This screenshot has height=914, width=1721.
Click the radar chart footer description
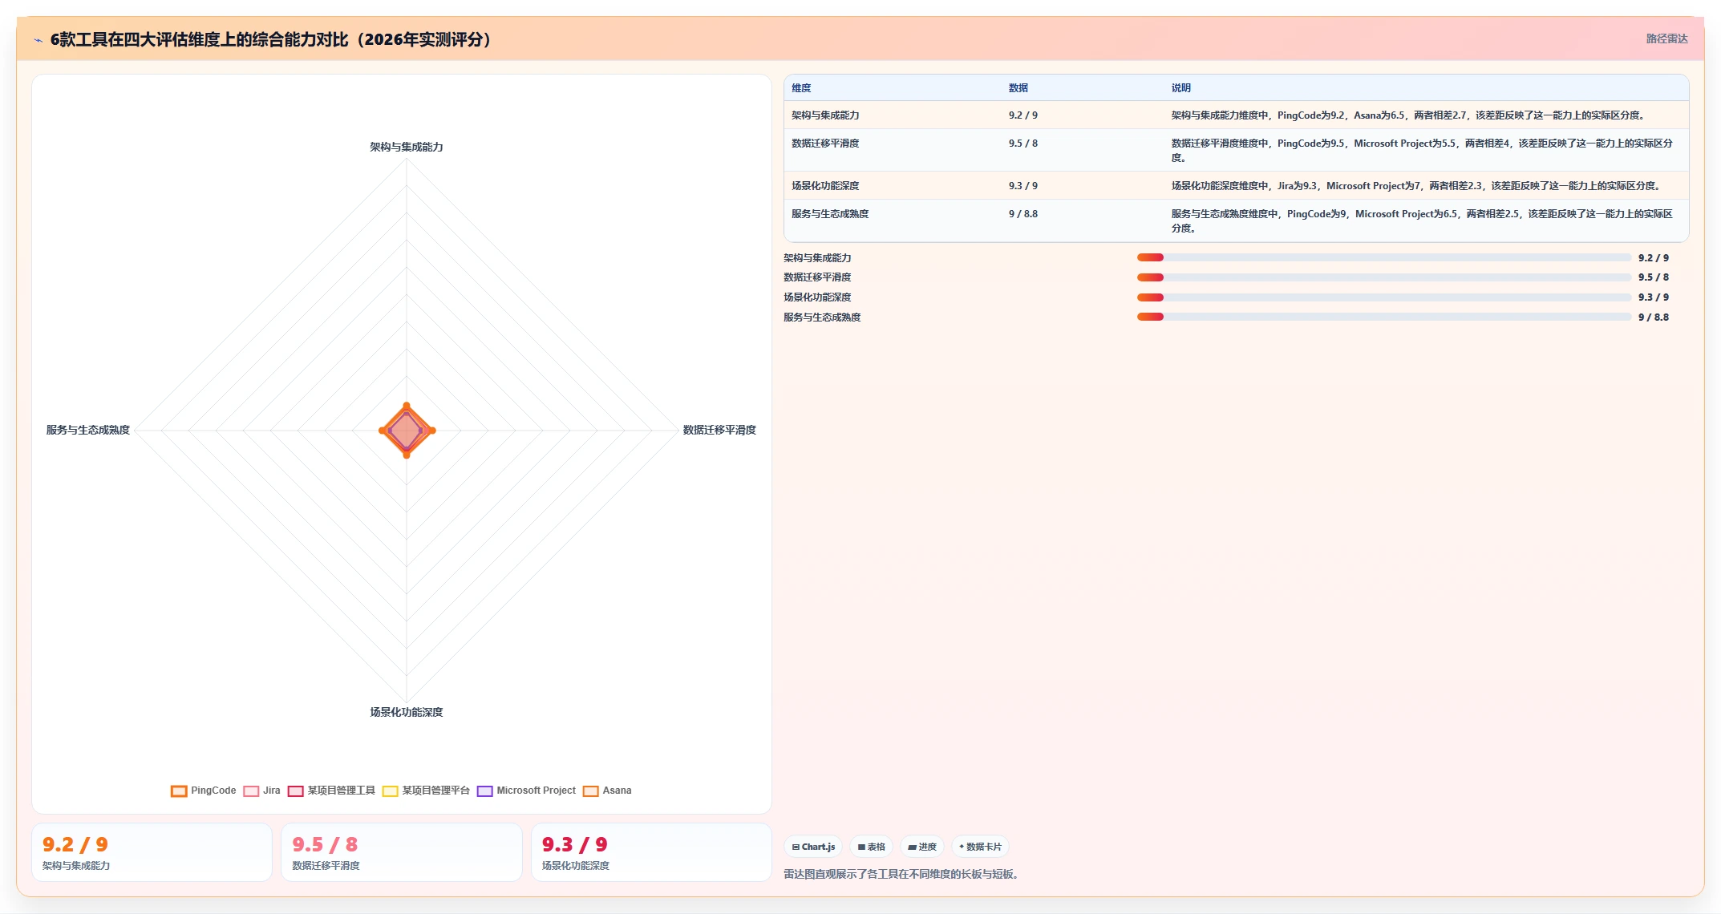901,874
